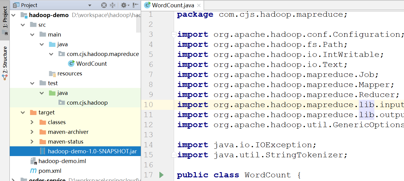Click the Scroll from Source target icon
The height and width of the screenshot is (181, 404).
(x=104, y=5)
